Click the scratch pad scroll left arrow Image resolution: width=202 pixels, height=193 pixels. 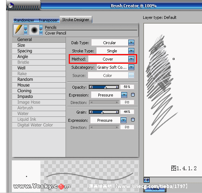click(147, 180)
